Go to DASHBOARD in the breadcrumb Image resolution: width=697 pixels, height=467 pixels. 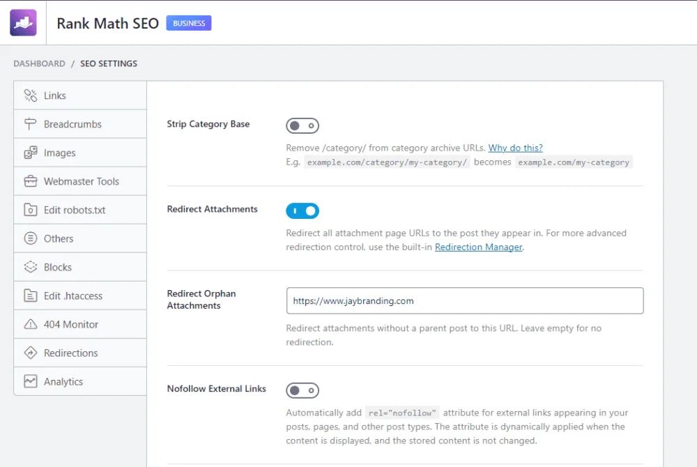click(x=39, y=63)
